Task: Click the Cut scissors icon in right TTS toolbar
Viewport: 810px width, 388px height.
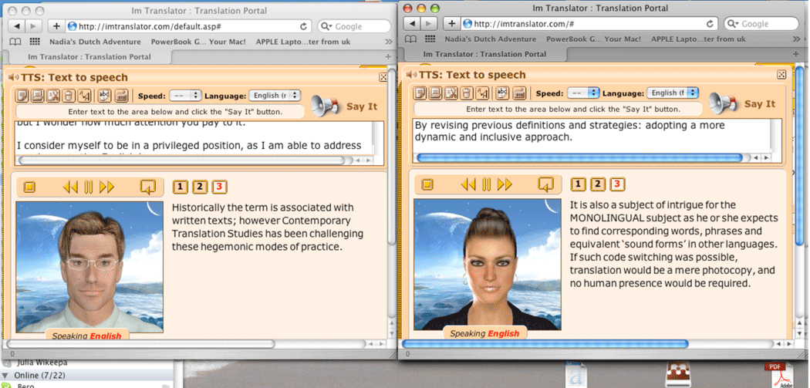Action: point(451,93)
